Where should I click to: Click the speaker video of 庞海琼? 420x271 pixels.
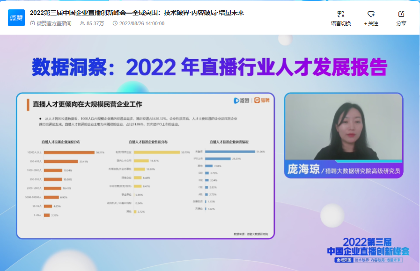pyautogui.click(x=344, y=127)
